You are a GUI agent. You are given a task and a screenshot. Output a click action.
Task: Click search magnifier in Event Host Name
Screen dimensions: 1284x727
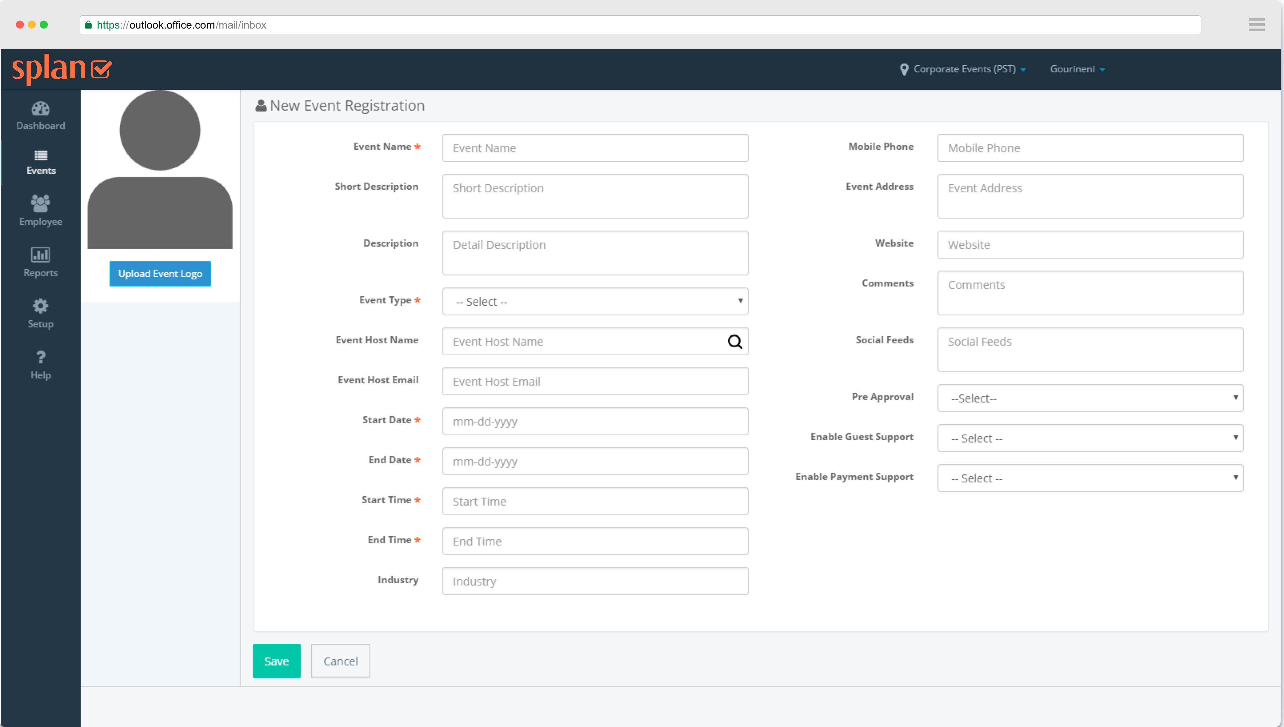[x=734, y=342]
